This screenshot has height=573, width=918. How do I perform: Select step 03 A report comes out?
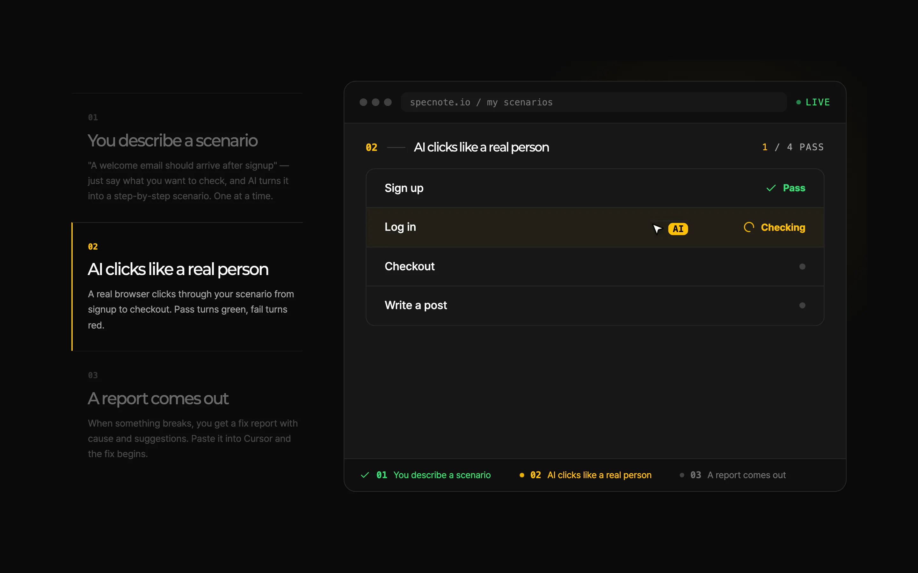[187, 416]
